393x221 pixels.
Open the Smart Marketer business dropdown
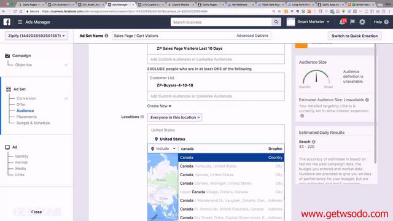point(313,22)
